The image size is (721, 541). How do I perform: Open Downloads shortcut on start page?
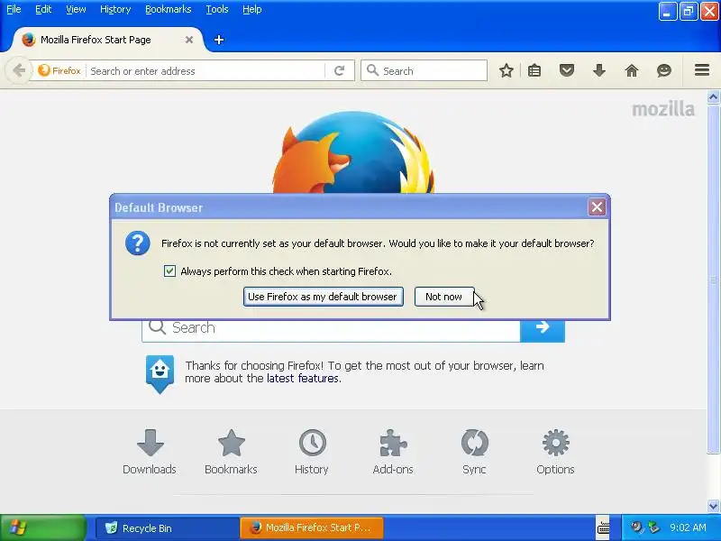click(150, 452)
